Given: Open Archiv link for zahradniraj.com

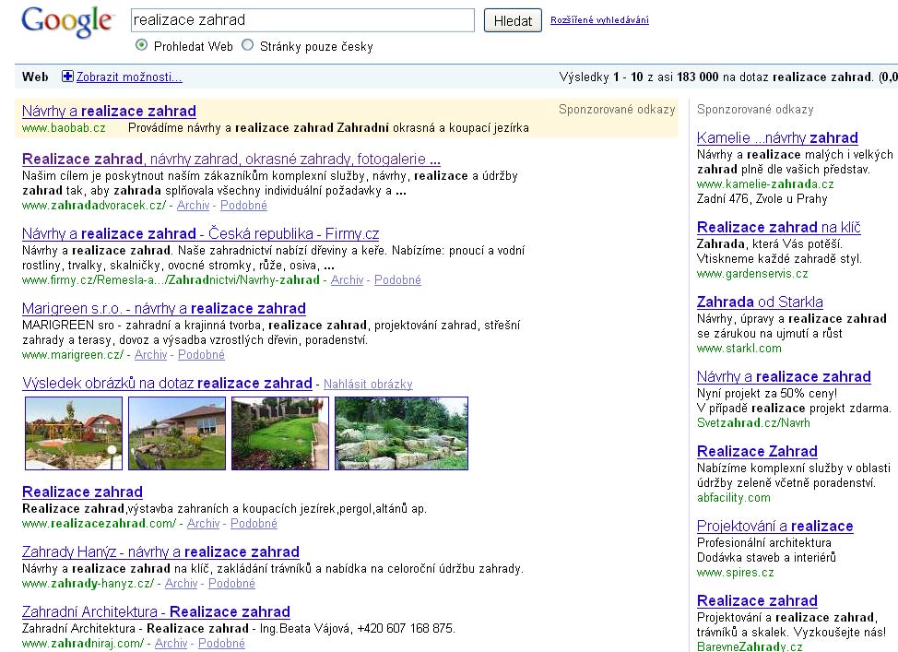Looking at the screenshot, I should point(171,644).
